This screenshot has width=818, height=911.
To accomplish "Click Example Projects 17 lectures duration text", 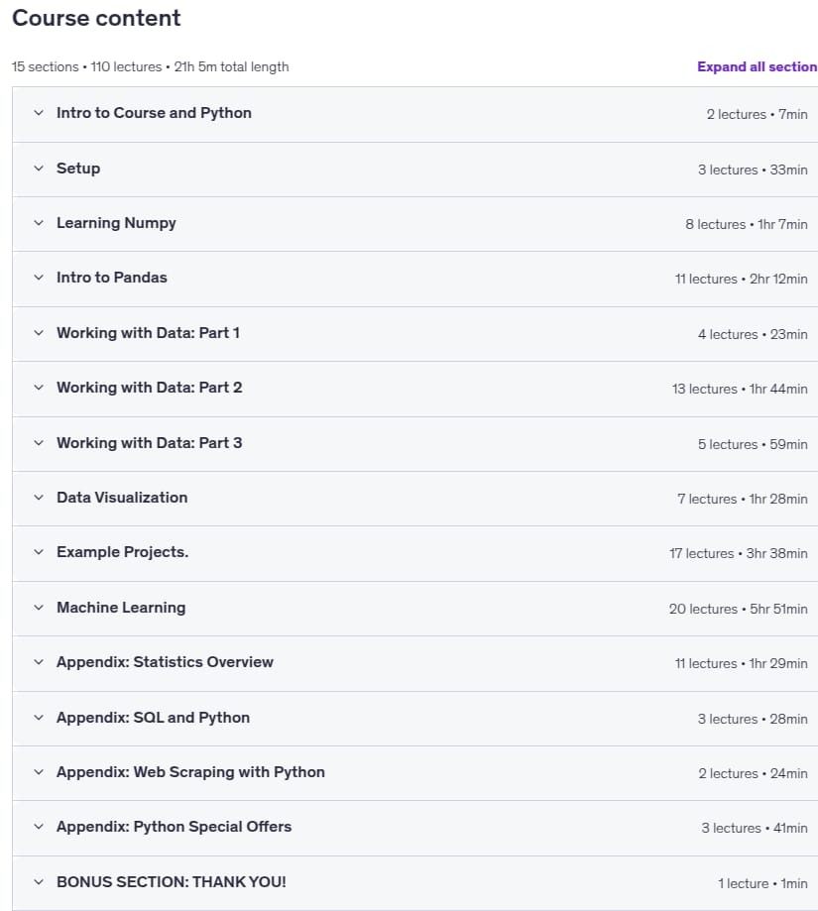I will (738, 554).
